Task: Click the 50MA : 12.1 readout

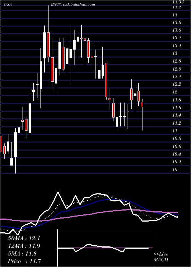Action: (x=24, y=238)
